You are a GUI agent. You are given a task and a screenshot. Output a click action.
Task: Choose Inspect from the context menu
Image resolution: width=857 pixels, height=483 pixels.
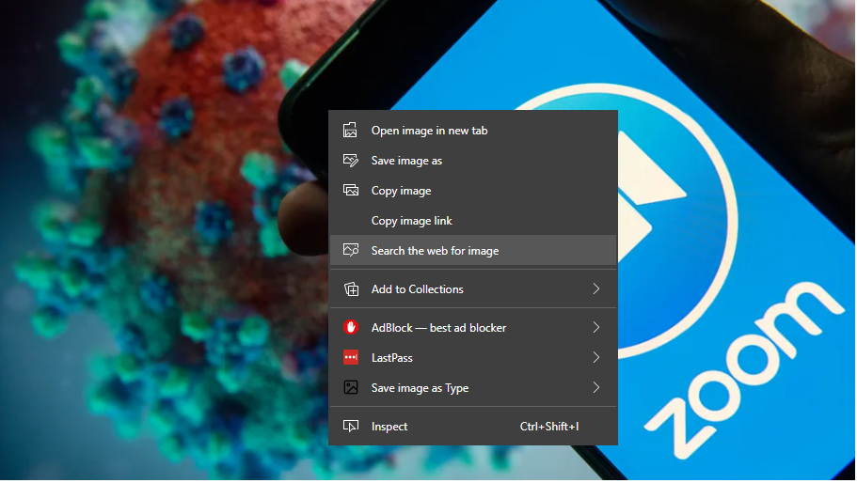[x=473, y=427]
